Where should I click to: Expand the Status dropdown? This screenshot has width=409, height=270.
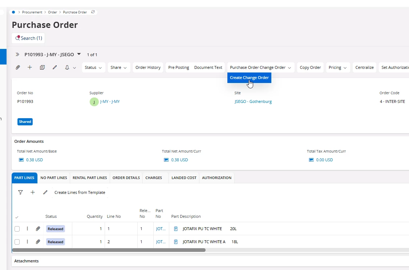point(93,67)
